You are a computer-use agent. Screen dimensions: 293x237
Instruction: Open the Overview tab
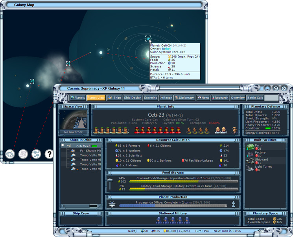238,98
